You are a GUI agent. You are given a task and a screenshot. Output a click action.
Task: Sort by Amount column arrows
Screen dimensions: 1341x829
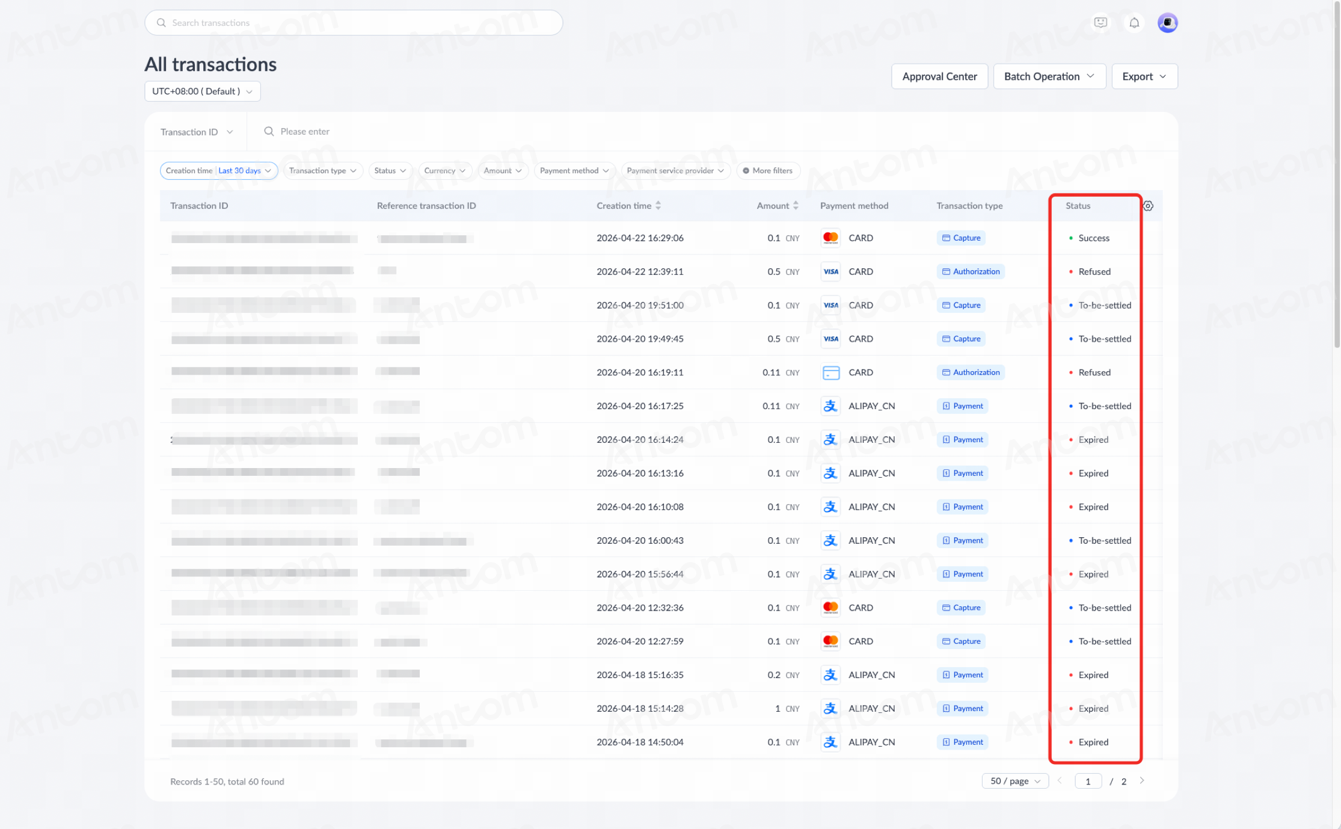pyautogui.click(x=796, y=206)
